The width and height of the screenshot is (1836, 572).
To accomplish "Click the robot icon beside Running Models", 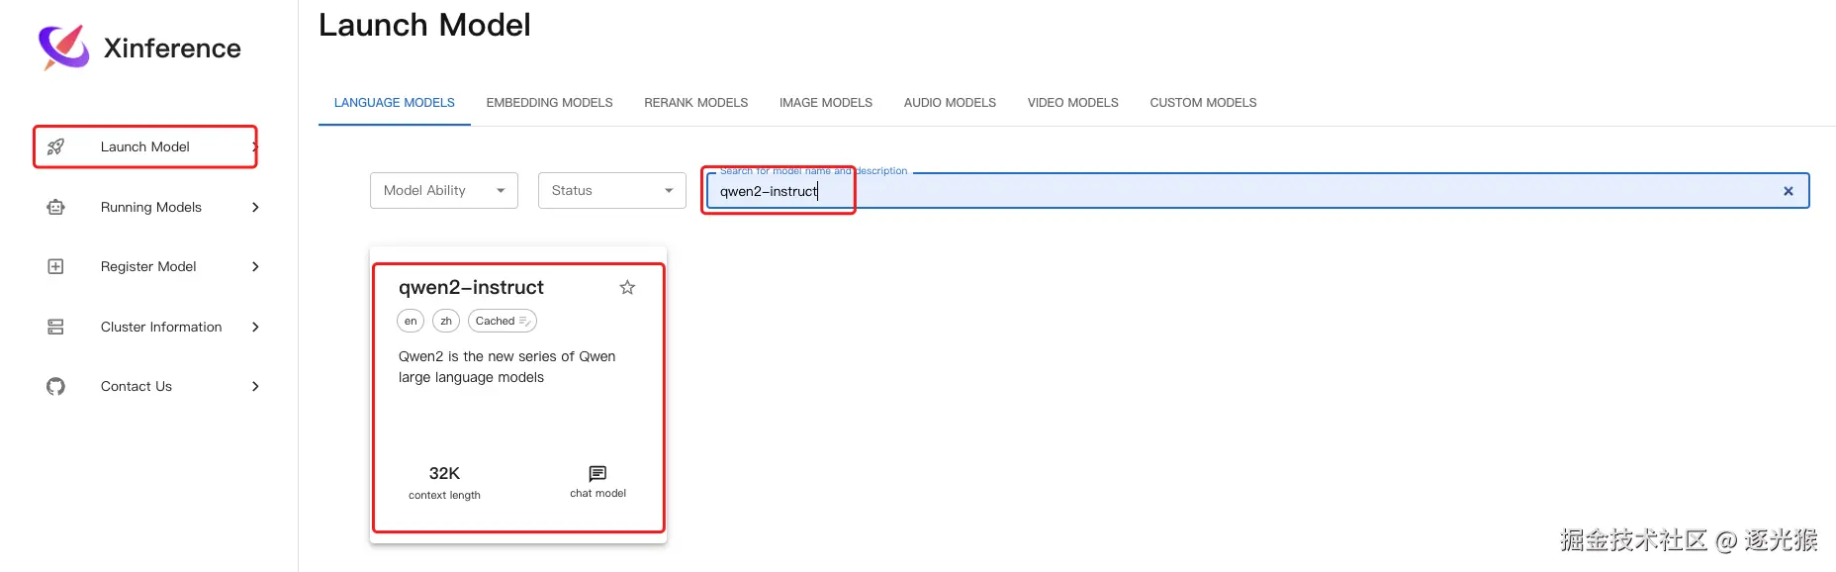I will 56,207.
